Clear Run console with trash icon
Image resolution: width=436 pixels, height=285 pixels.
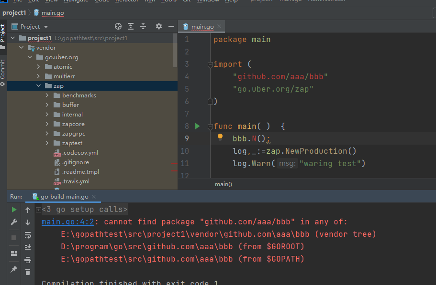(x=28, y=272)
